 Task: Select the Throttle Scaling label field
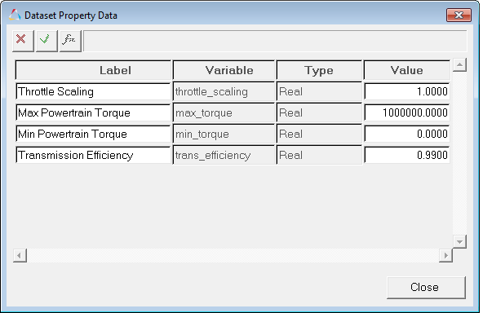click(x=93, y=91)
